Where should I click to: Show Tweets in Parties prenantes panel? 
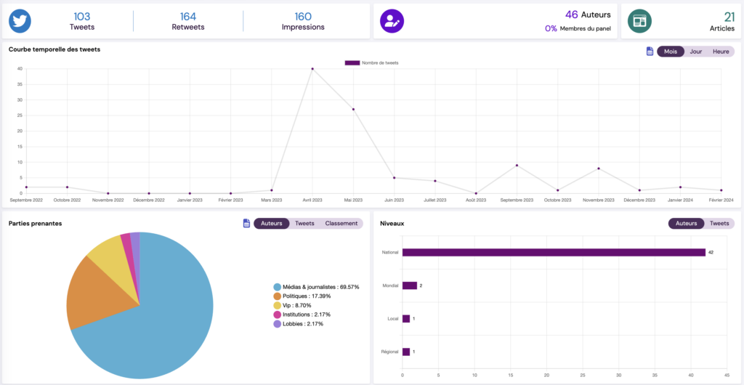304,223
